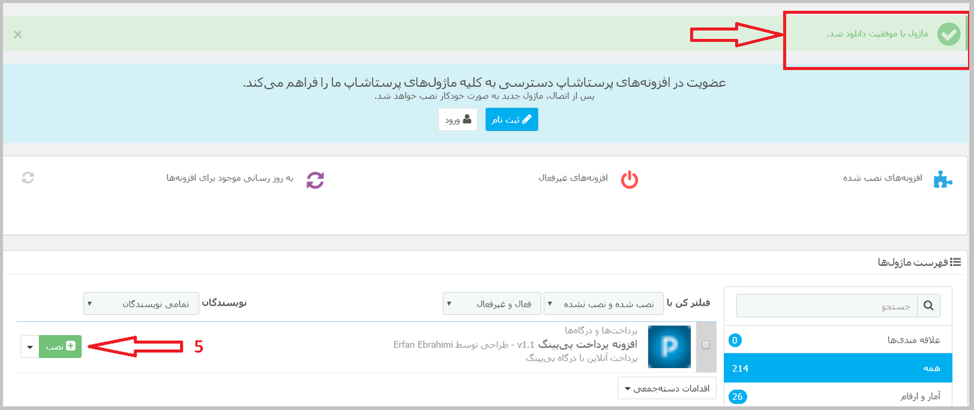Screen dimensions: 974x410
Task: Click the list icon beside فهرست ماژول‌ها
Action: coord(955,262)
